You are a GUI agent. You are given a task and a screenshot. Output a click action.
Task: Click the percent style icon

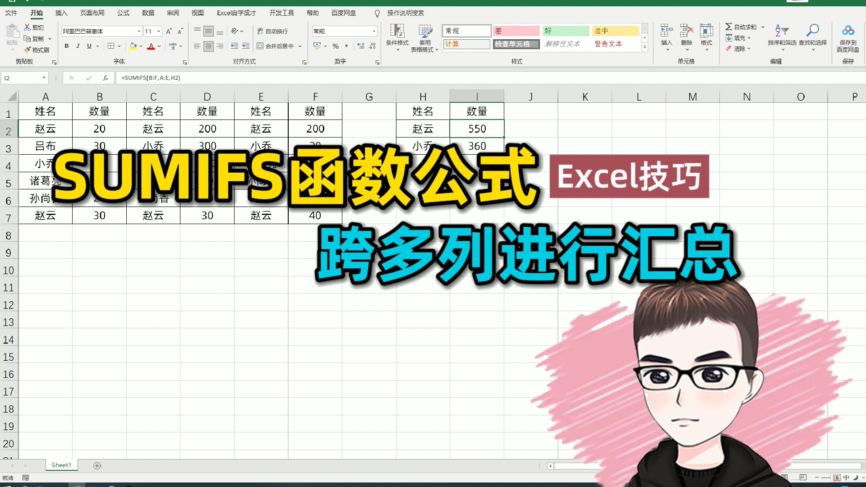pos(335,46)
